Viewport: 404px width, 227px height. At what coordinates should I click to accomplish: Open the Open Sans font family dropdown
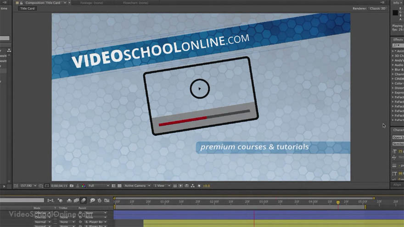[x=398, y=138]
